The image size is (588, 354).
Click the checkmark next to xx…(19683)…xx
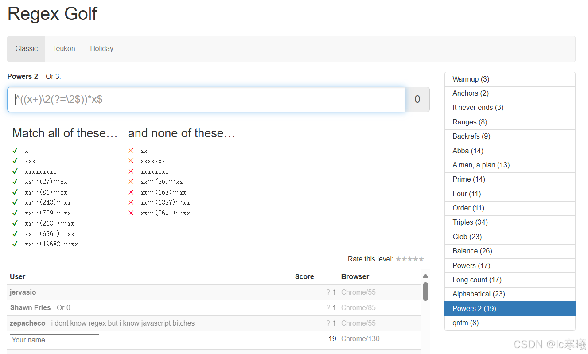pyautogui.click(x=15, y=244)
